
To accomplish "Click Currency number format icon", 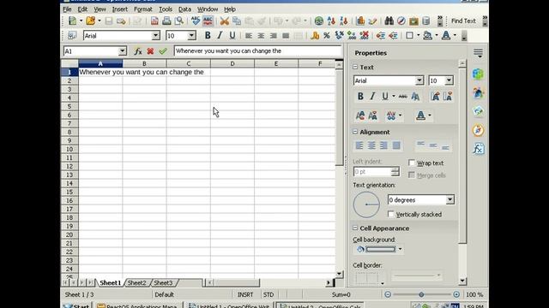I will [315, 36].
